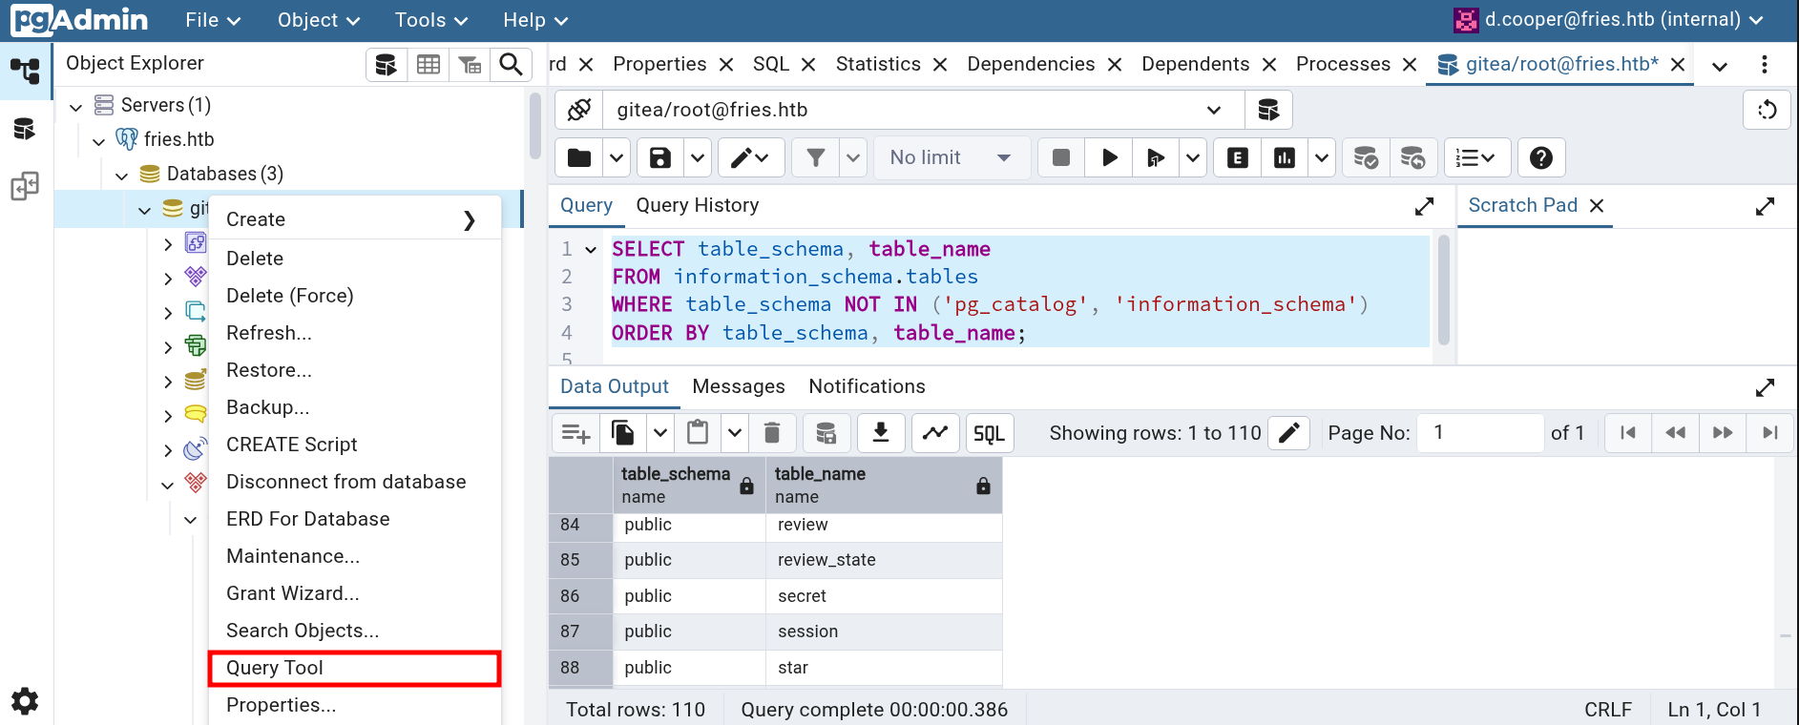1799x725 pixels.
Task: Switch to the Messages tab
Action: click(x=739, y=386)
